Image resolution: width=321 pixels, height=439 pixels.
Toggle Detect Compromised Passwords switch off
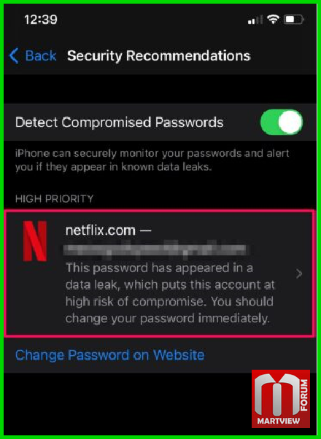pyautogui.click(x=282, y=123)
